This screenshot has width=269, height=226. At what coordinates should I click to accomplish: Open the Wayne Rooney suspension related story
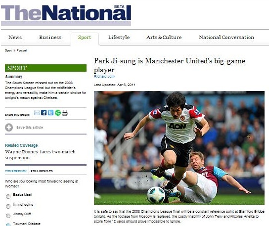(x=40, y=155)
